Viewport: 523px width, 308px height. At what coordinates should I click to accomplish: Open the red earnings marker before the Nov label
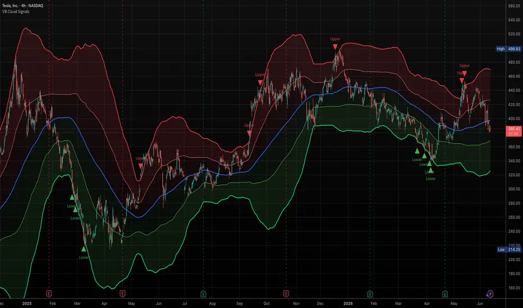pos(286,293)
